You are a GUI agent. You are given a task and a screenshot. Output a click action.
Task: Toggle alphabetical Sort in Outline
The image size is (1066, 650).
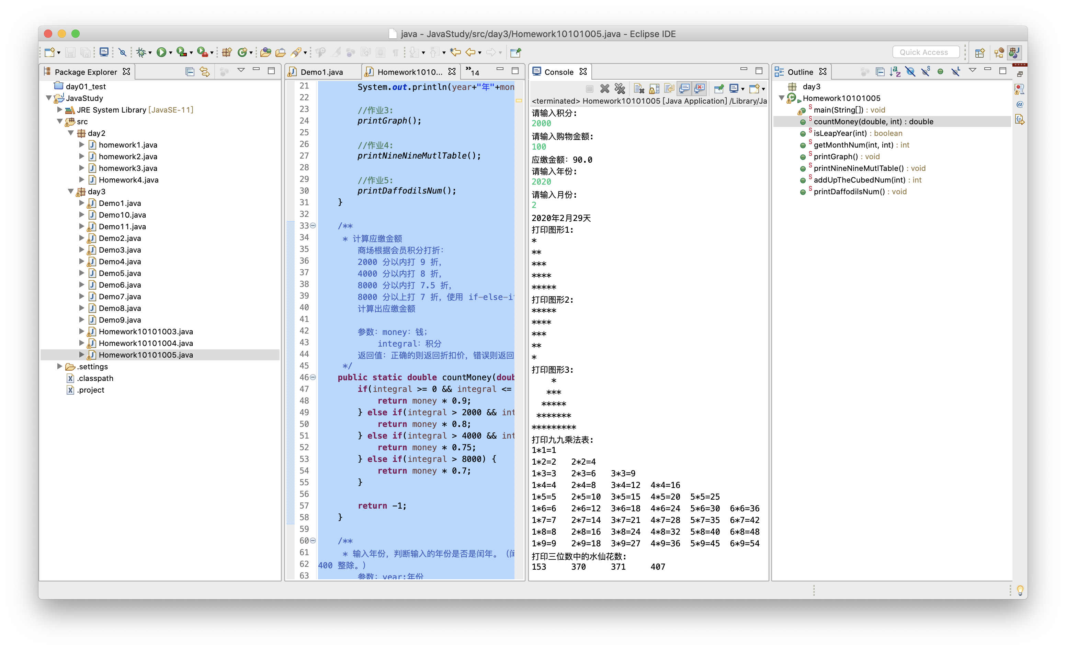click(x=895, y=71)
